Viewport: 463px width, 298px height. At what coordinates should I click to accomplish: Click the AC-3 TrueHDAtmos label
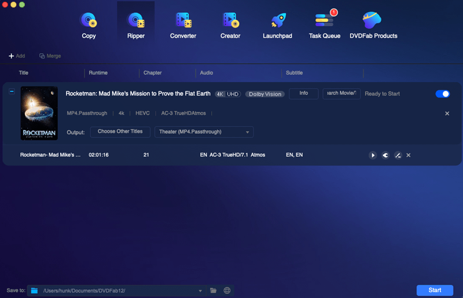[183, 113]
